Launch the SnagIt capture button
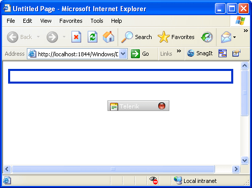 200,53
